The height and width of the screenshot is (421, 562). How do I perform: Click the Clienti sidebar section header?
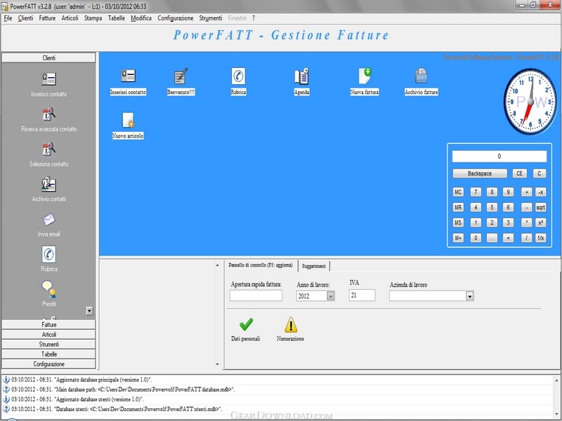click(x=48, y=58)
